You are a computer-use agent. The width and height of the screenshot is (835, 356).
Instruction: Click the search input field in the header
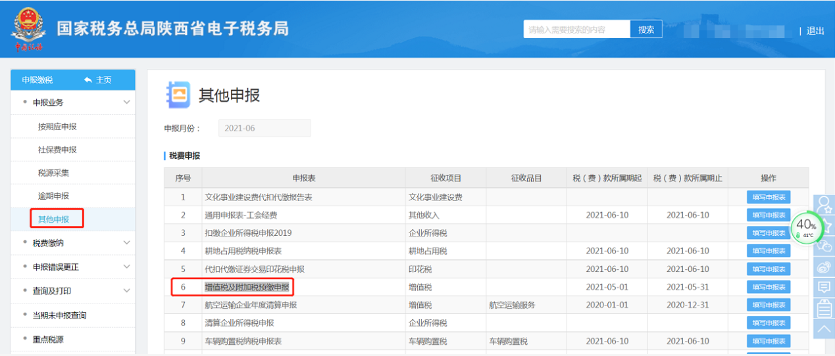576,30
